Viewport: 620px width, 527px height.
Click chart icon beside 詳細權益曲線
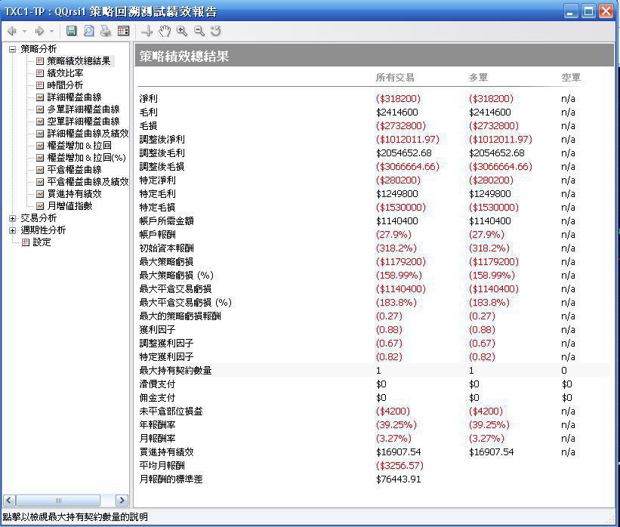click(39, 97)
